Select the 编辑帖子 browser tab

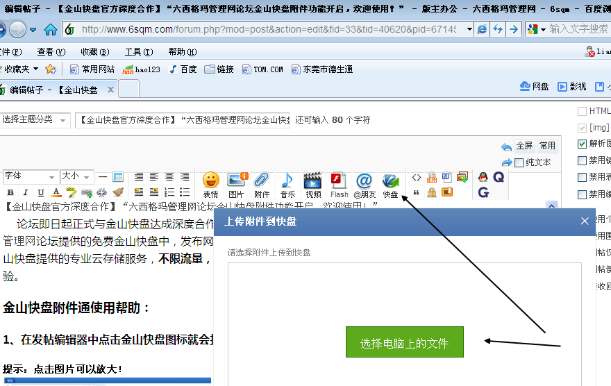(x=53, y=90)
